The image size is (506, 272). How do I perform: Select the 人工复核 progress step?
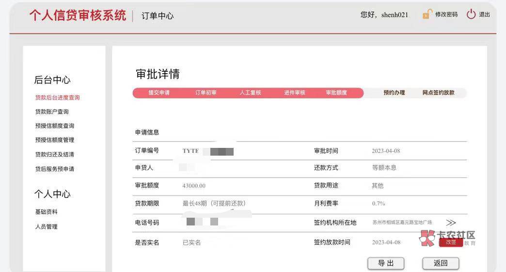tap(250, 93)
